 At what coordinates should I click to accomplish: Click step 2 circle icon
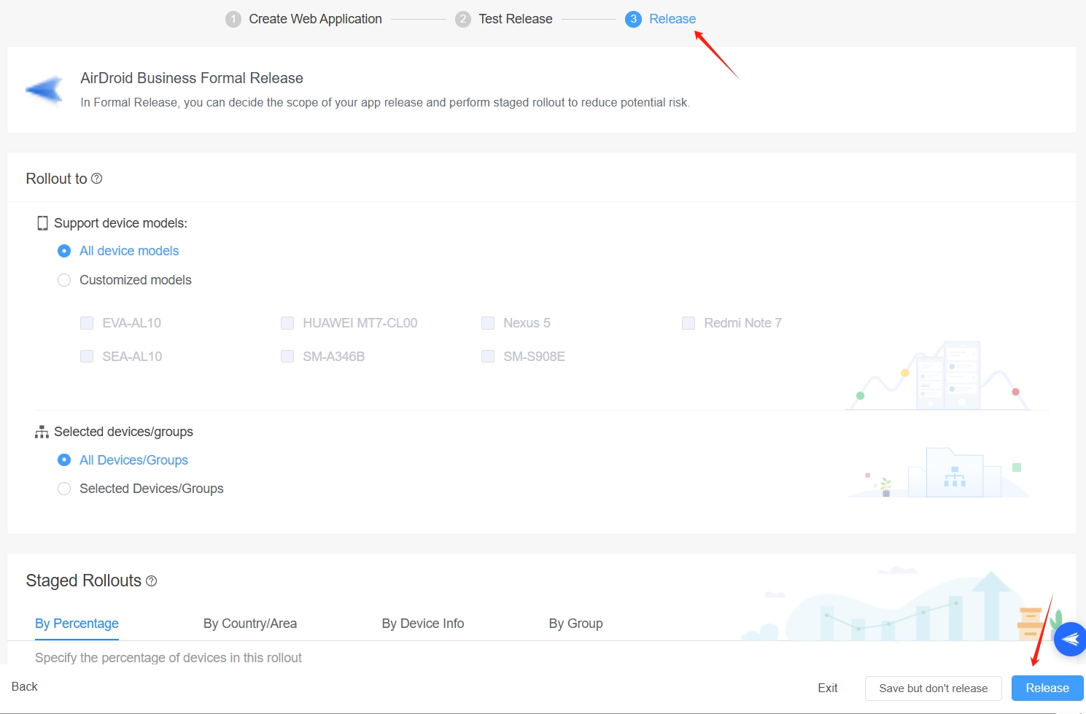click(x=463, y=19)
